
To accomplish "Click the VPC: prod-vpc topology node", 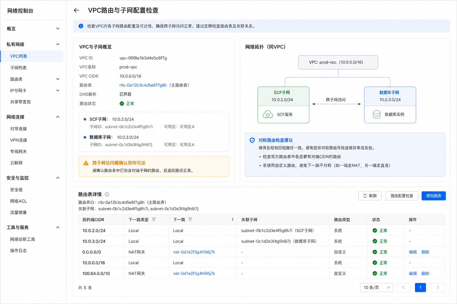I will pyautogui.click(x=338, y=62).
